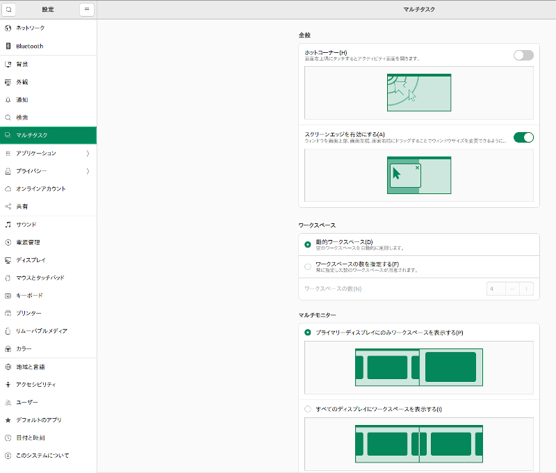Screen dimensions: 556x473
Task: Click the 全般 section heading
Action: coord(304,35)
